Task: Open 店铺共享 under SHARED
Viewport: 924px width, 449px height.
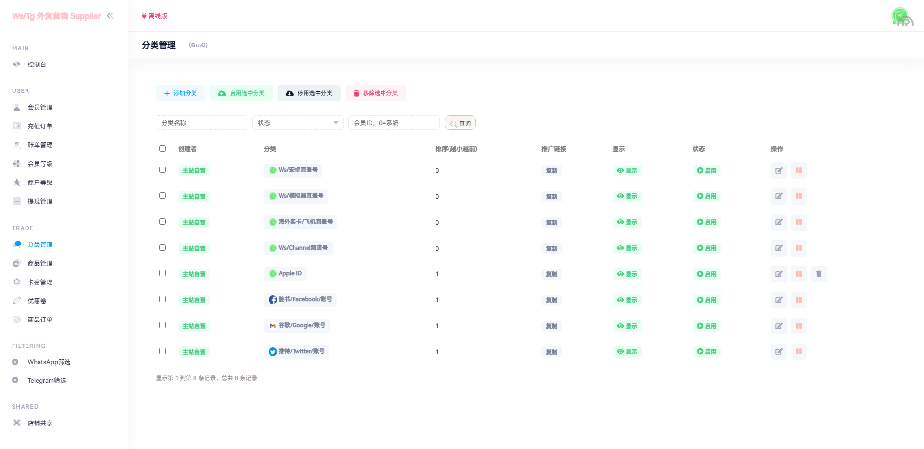Action: coord(40,423)
